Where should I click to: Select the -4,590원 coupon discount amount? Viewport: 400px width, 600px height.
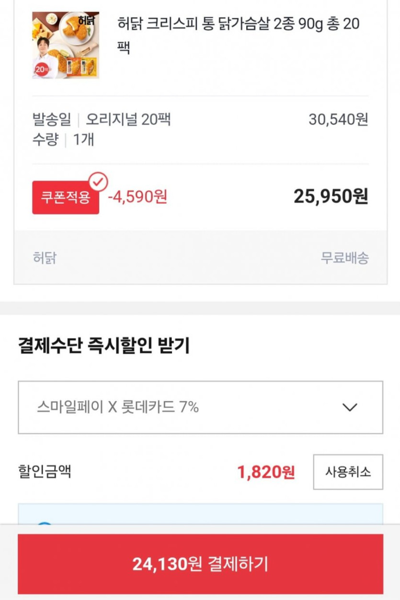pyautogui.click(x=137, y=196)
